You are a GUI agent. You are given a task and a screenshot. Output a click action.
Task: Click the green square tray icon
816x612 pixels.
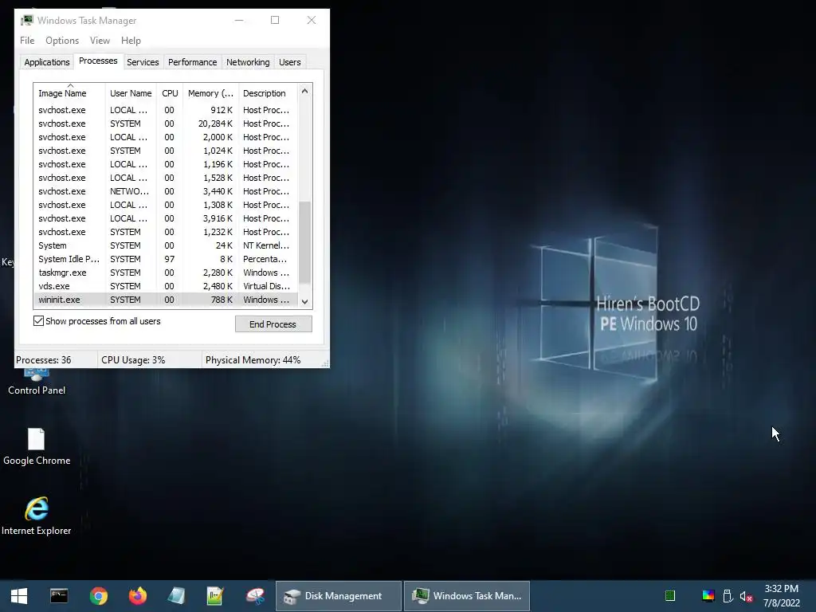pyautogui.click(x=670, y=596)
